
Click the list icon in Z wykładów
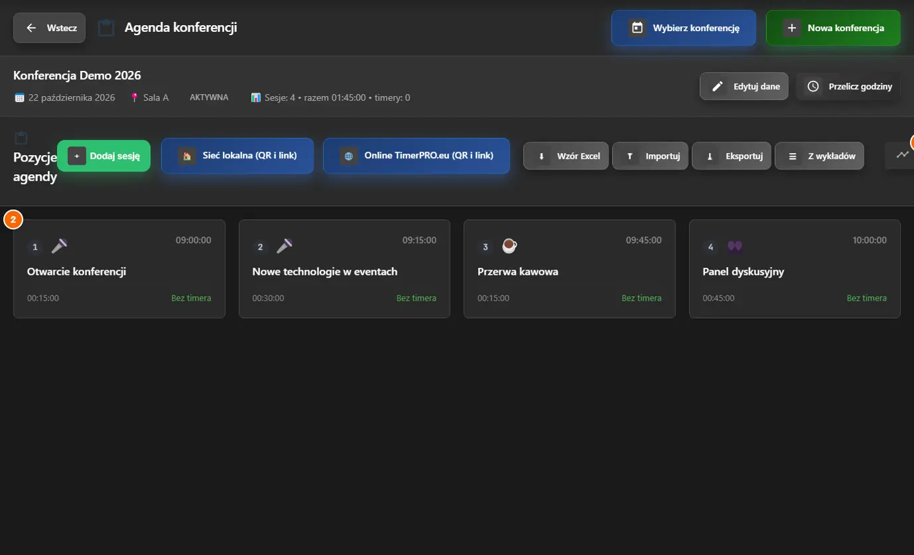tap(792, 156)
